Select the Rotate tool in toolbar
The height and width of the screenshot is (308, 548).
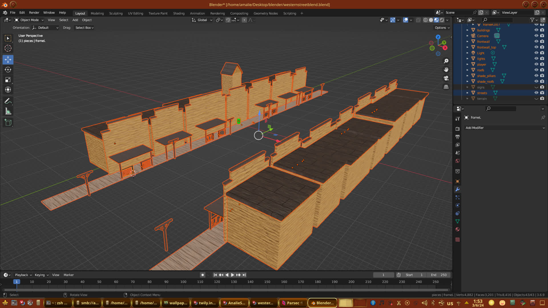pos(8,70)
